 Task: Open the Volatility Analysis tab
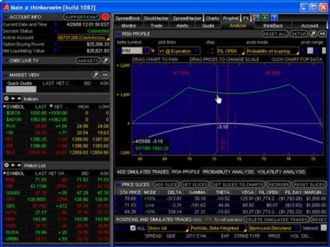pos(281,172)
